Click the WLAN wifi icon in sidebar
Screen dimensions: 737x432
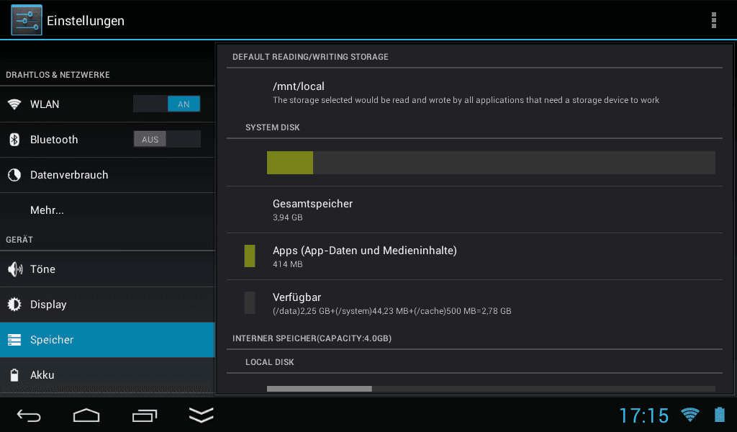pos(14,104)
